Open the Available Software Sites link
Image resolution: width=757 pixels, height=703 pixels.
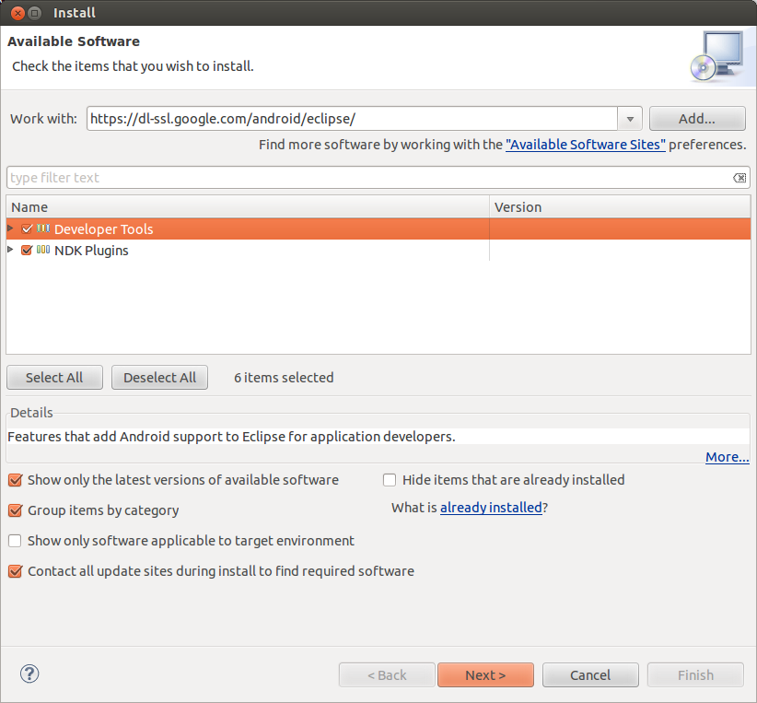(586, 145)
